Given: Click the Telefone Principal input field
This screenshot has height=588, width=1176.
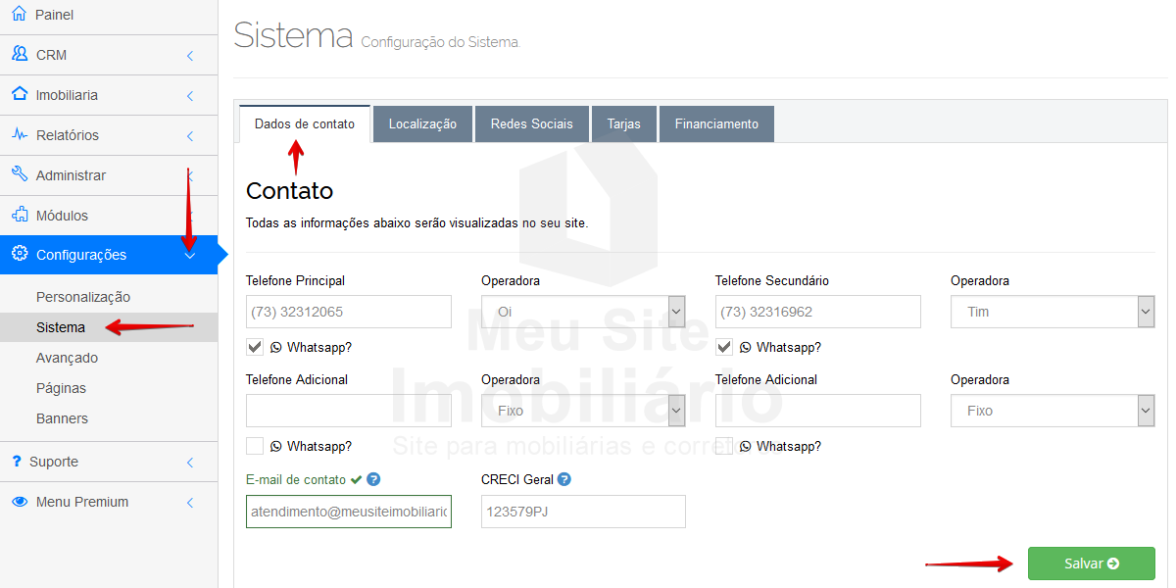Looking at the screenshot, I should click(348, 312).
